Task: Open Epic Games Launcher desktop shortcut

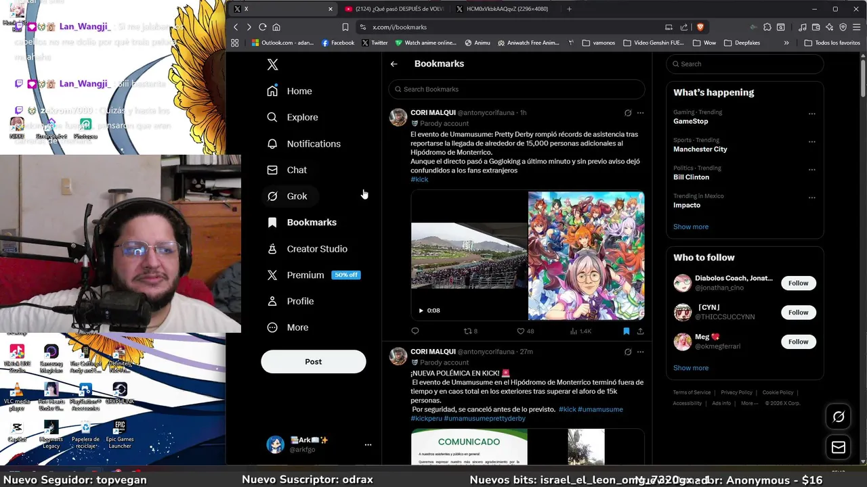Action: [x=120, y=435]
